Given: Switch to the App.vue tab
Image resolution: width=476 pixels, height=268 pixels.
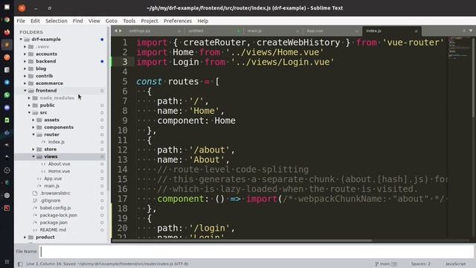Looking at the screenshot, I should tap(332, 31).
